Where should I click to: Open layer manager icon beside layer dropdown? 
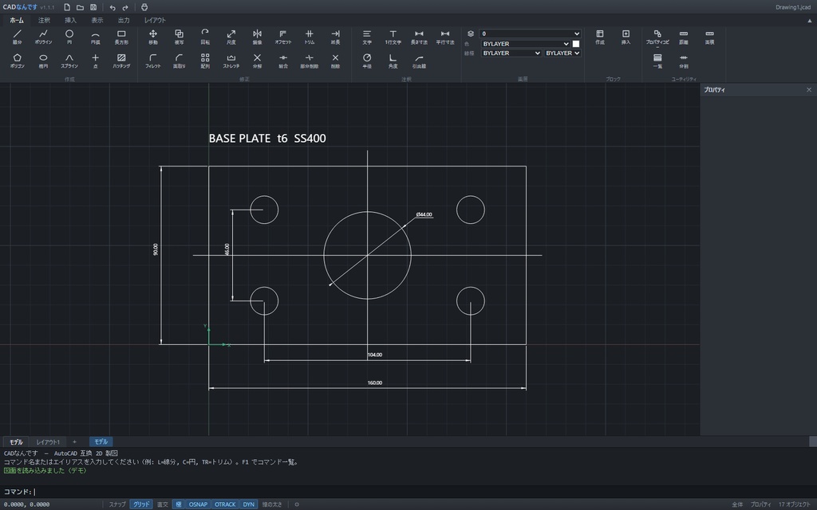click(471, 33)
